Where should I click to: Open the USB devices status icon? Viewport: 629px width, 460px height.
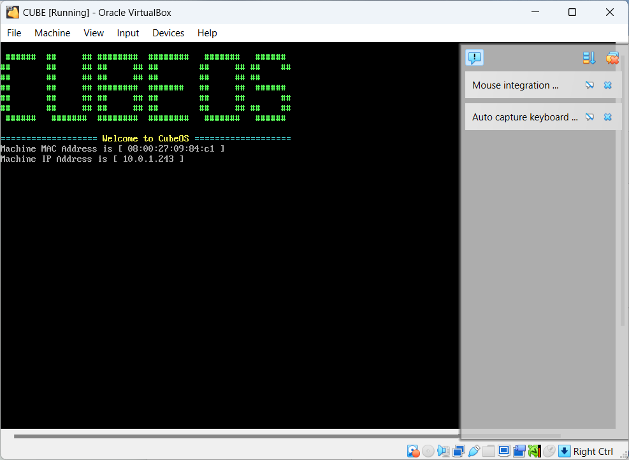coord(474,451)
